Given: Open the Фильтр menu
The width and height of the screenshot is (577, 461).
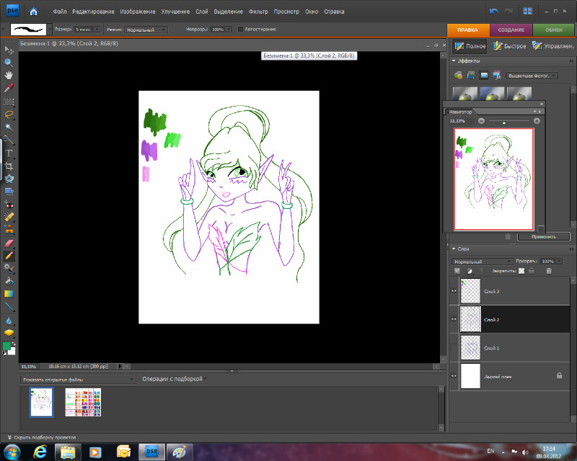Looking at the screenshot, I should pyautogui.click(x=257, y=12).
